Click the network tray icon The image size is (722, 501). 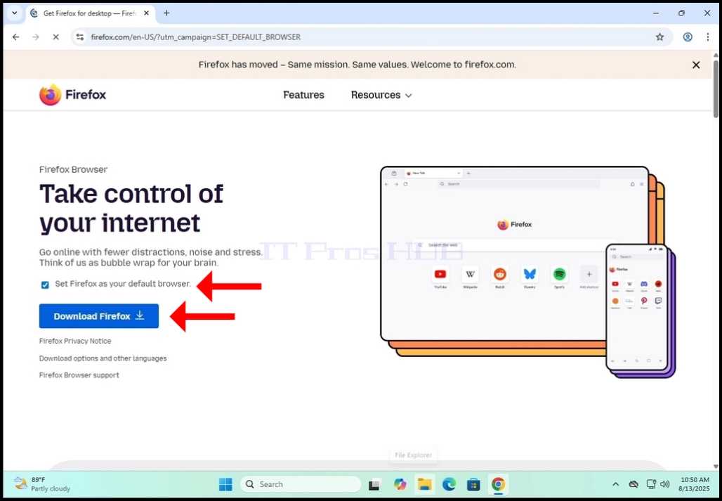pyautogui.click(x=651, y=484)
